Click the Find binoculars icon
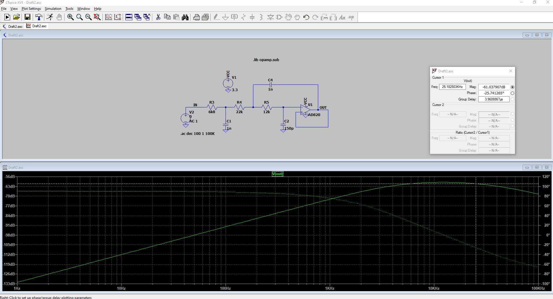The image size is (553, 299). [x=185, y=17]
